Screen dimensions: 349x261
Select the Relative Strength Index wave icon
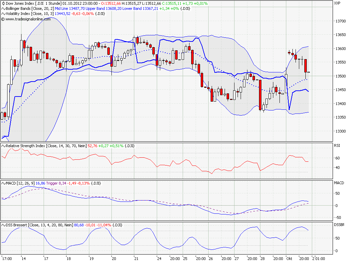pyautogui.click(x=3, y=145)
